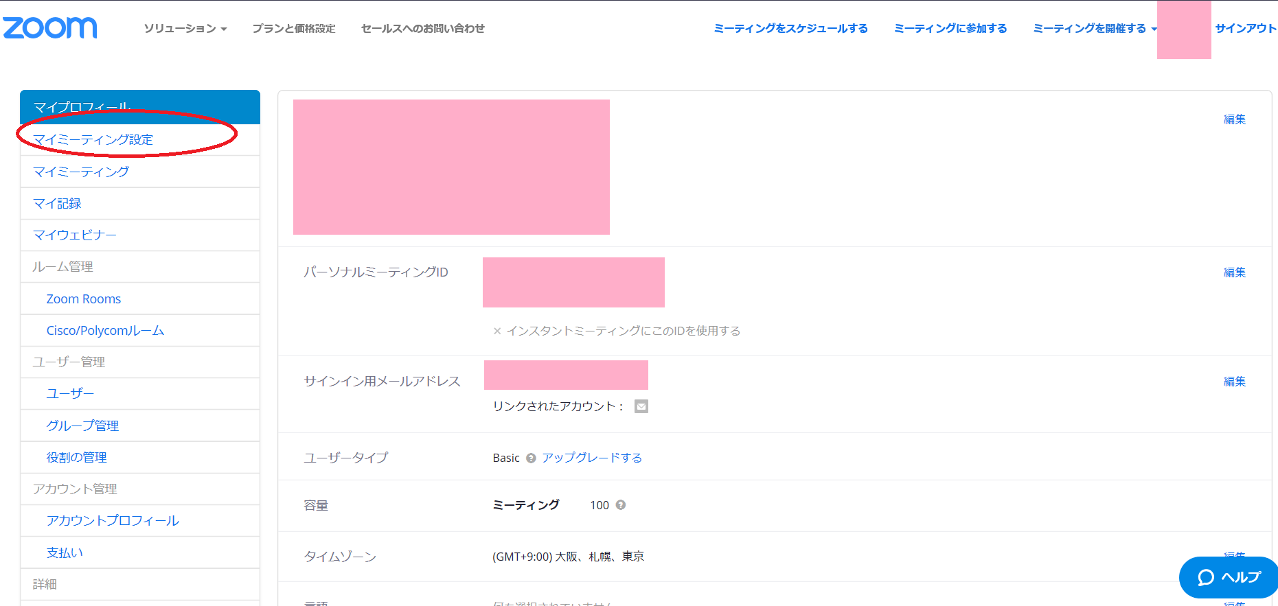This screenshot has height=606, width=1278.
Task: Click ミーティングをスケジュールする link
Action: [x=790, y=29]
